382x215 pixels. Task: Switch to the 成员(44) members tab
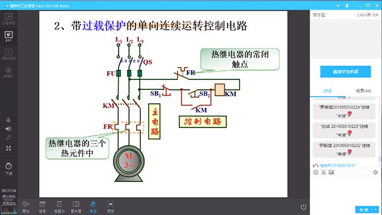click(363, 91)
